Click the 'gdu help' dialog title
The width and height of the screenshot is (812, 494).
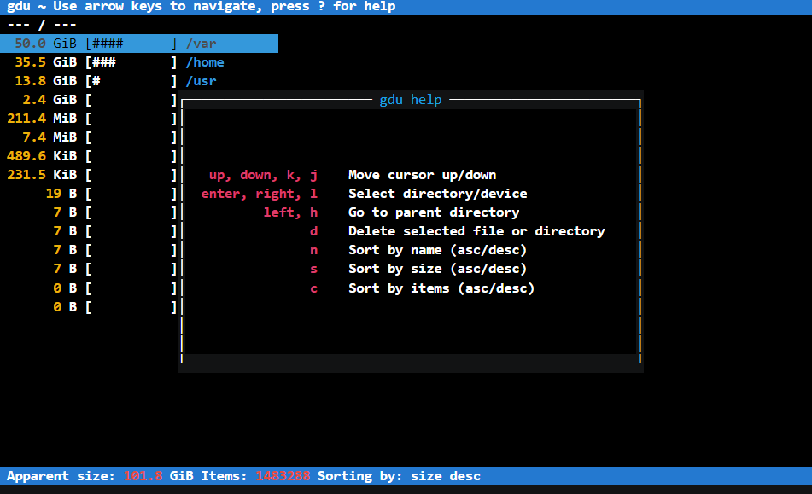pos(411,100)
